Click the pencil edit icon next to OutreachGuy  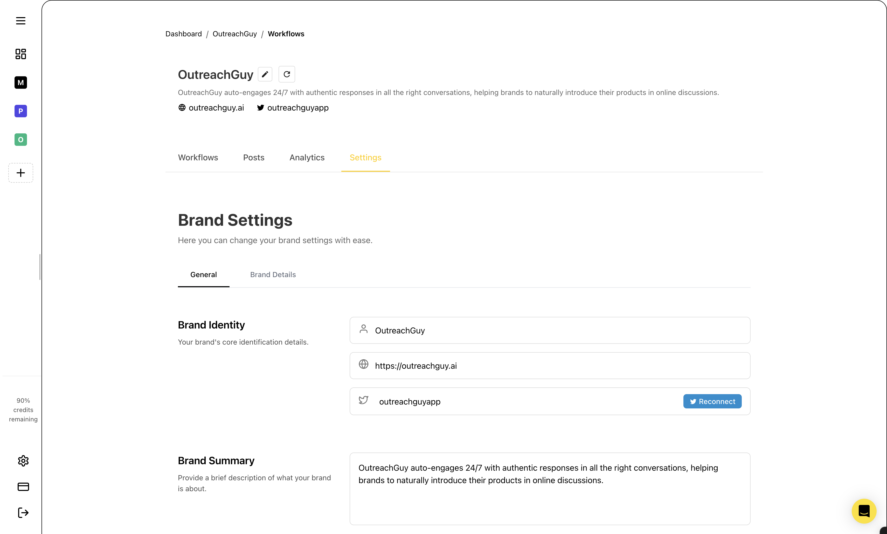pos(265,74)
